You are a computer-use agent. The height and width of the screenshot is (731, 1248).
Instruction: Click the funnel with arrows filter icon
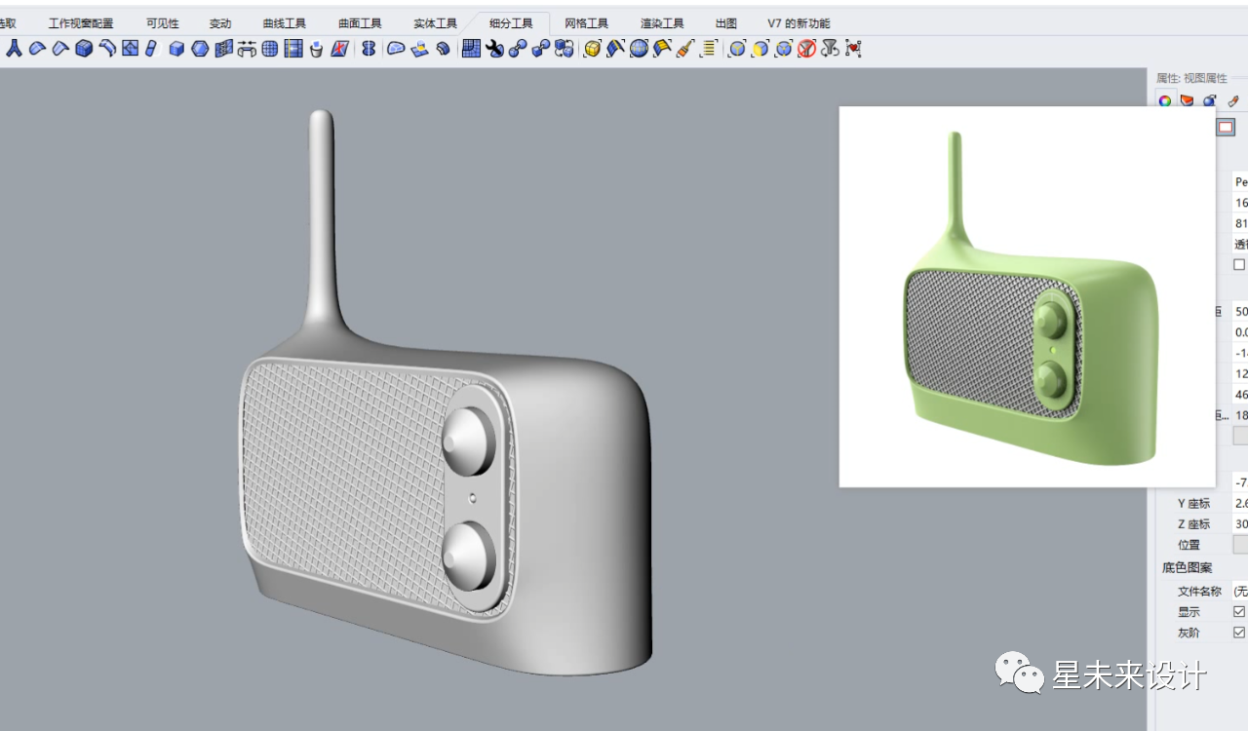[830, 48]
